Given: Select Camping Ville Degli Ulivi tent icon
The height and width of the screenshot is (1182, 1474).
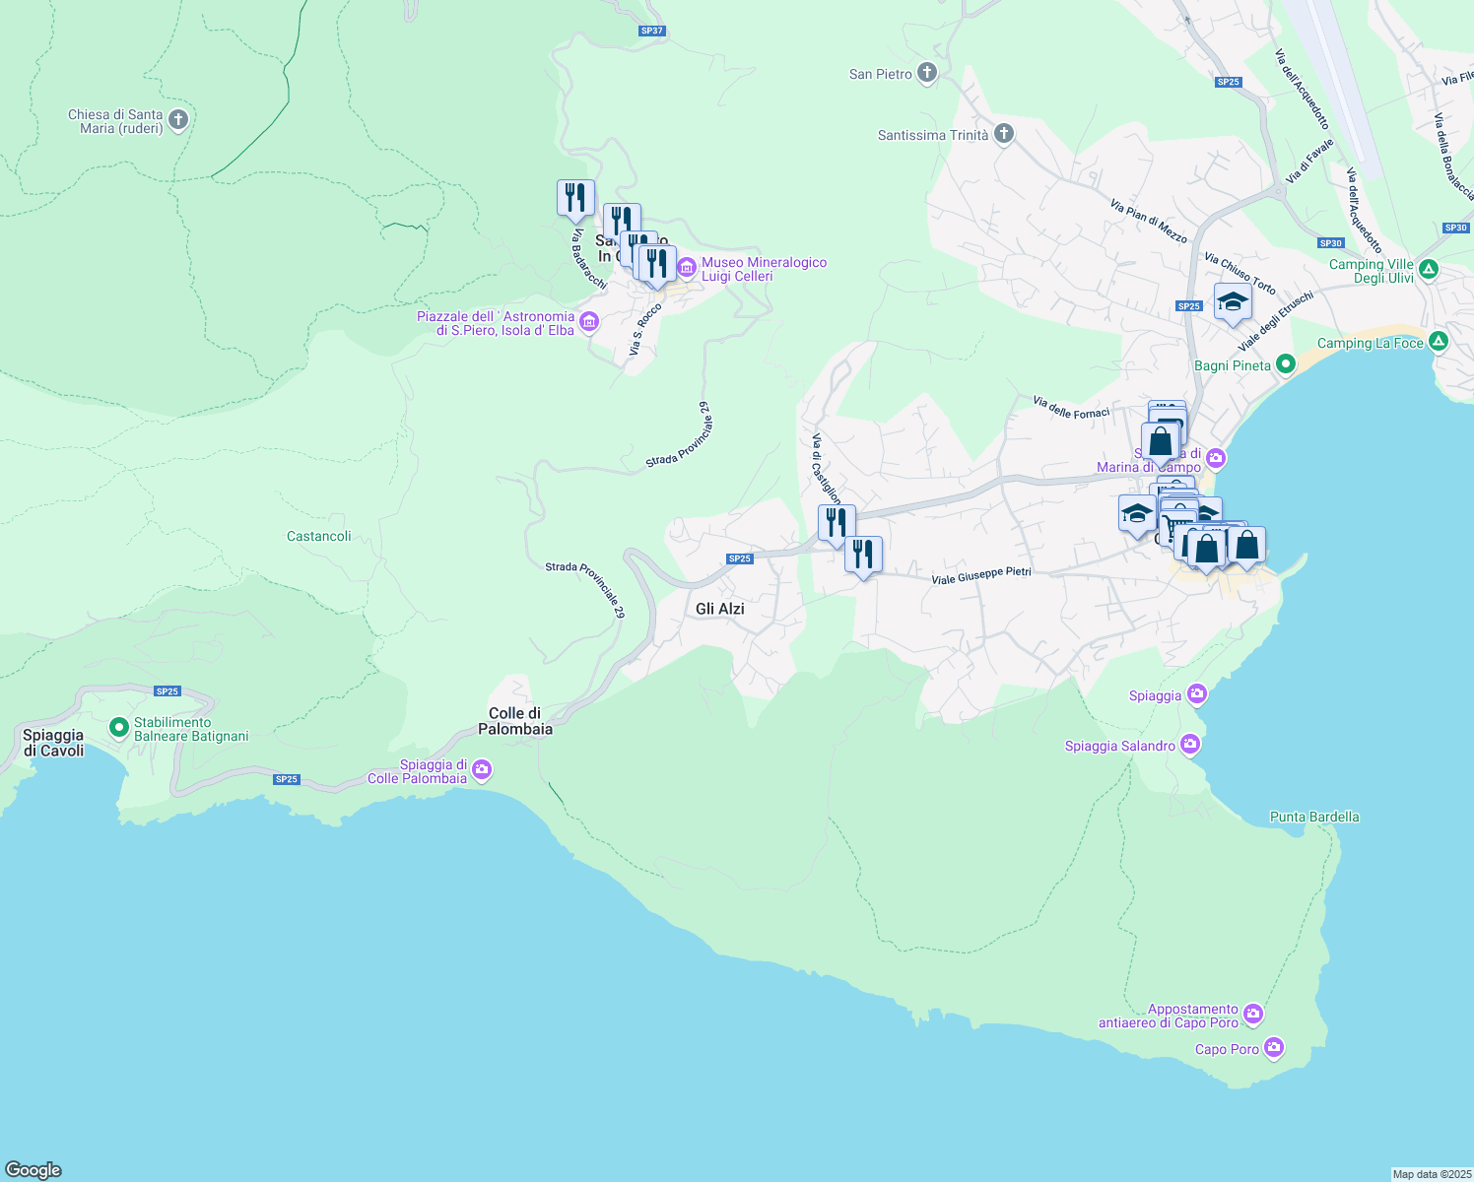Looking at the screenshot, I should [1430, 269].
